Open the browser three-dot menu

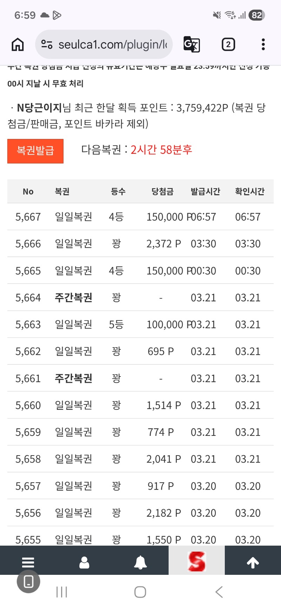point(263,45)
